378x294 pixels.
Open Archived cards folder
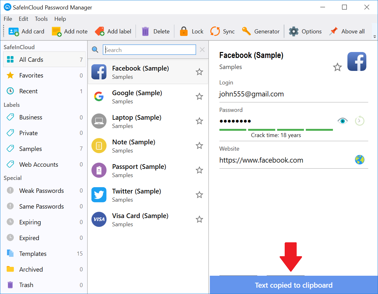coord(44,269)
